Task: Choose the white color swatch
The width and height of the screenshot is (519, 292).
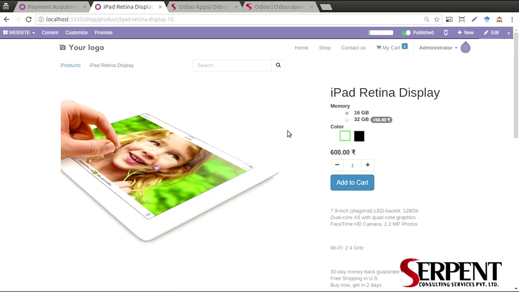Action: (345, 136)
